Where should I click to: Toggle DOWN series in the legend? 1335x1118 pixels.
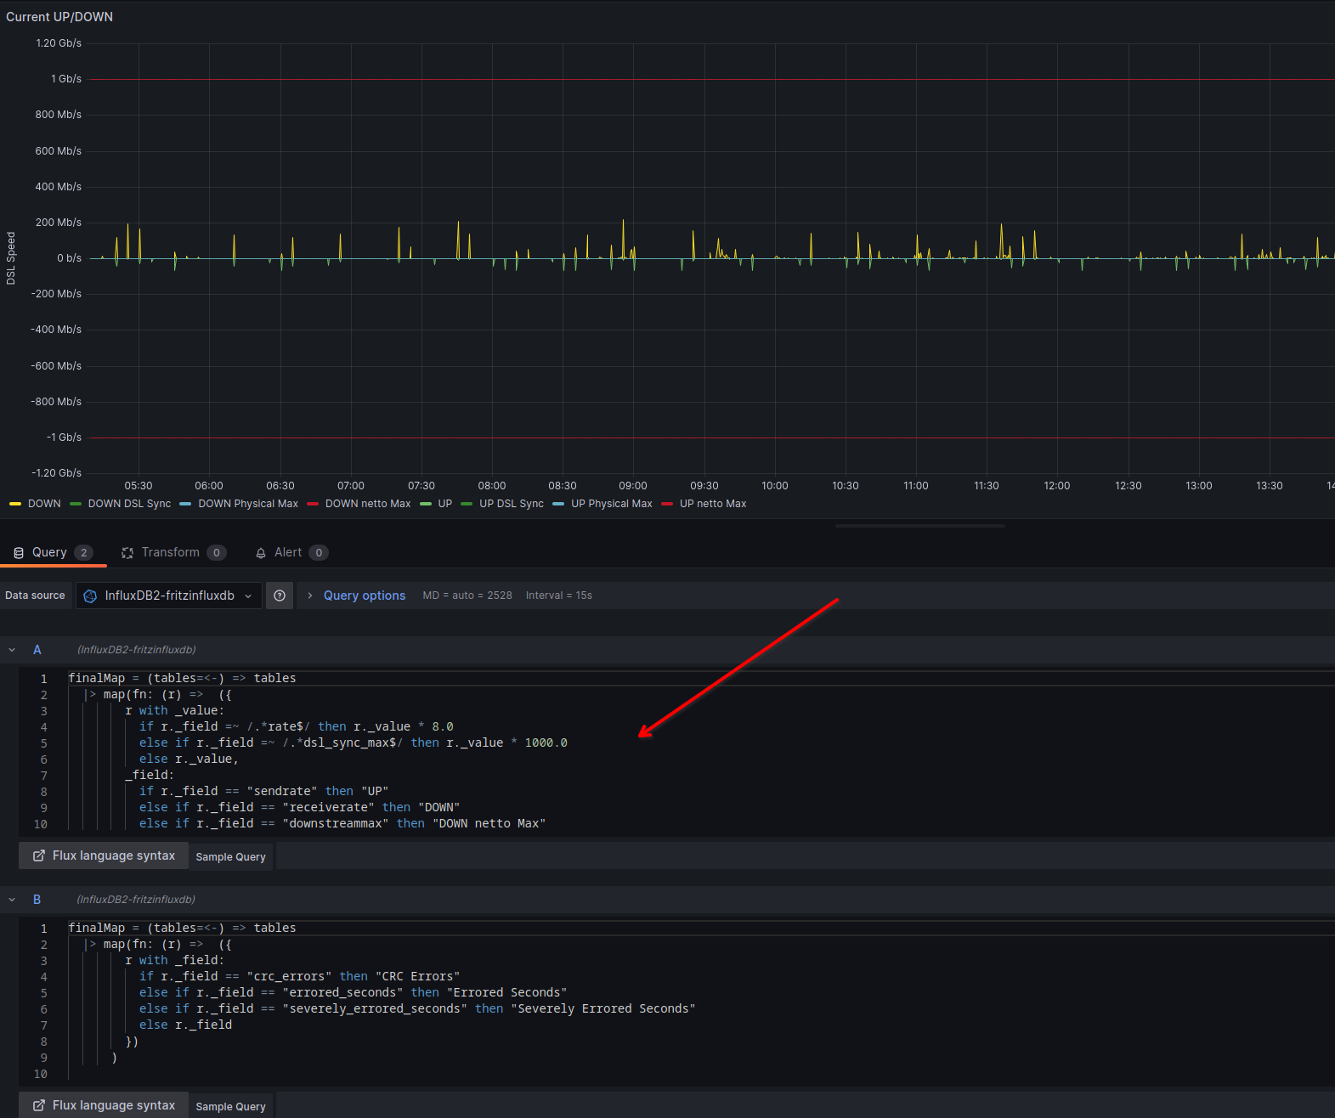point(44,504)
